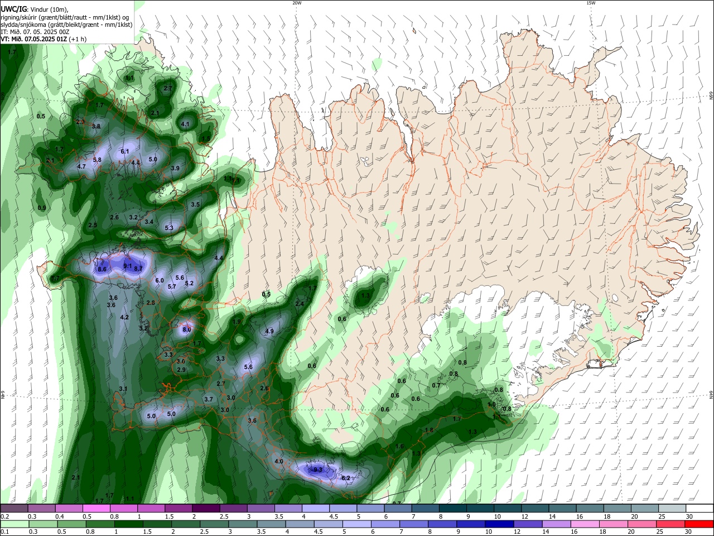This screenshot has width=714, height=536.
Task: Click the 3.4 precipitation value
Action: [x=149, y=222]
